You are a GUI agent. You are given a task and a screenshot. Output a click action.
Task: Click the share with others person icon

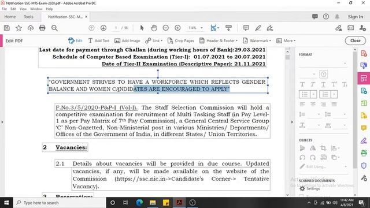pyautogui.click(x=362, y=28)
